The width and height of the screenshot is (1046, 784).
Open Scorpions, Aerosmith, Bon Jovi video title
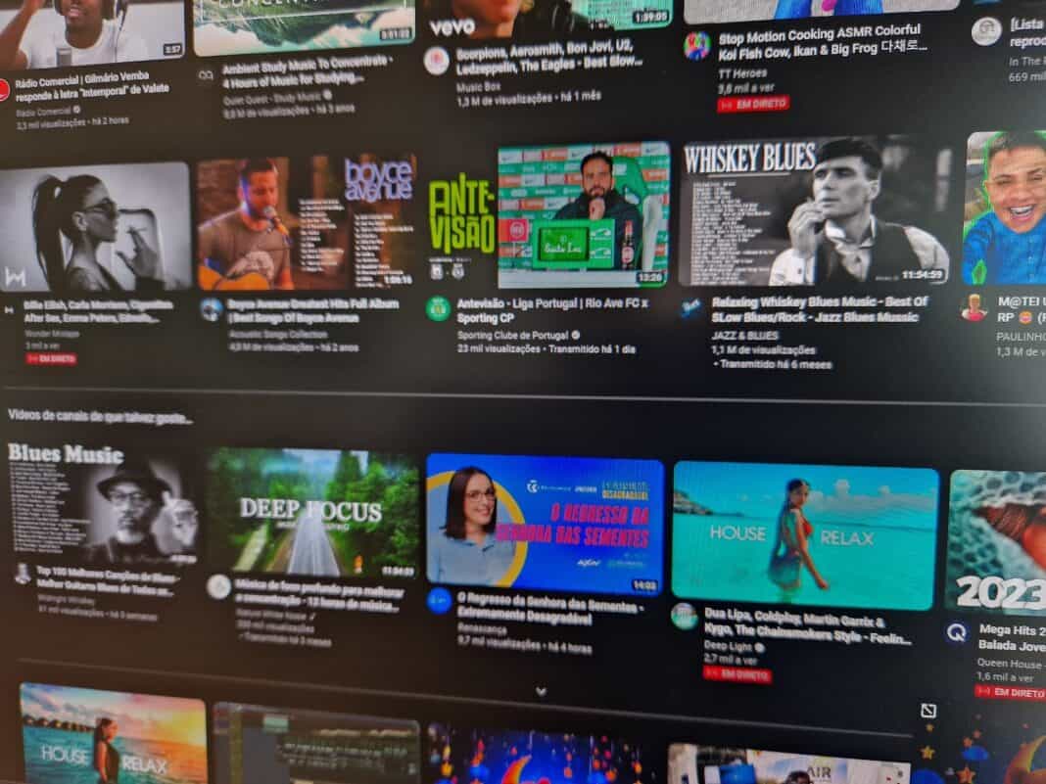pyautogui.click(x=549, y=55)
